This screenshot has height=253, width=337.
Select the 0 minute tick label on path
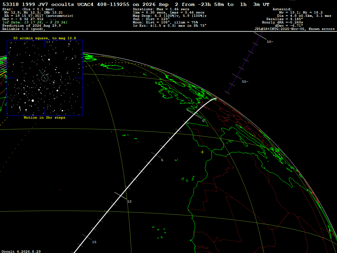tap(203, 121)
